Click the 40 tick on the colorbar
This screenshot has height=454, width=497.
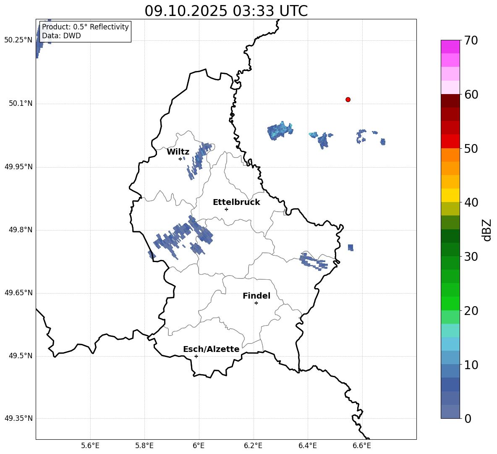click(471, 202)
